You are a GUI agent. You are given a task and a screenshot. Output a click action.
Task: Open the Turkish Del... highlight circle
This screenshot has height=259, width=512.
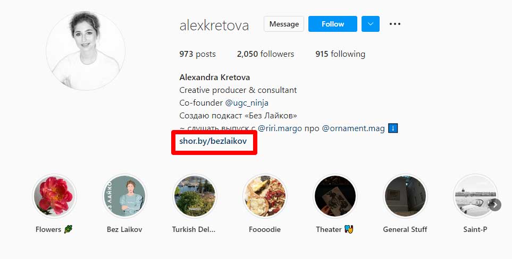(x=195, y=196)
